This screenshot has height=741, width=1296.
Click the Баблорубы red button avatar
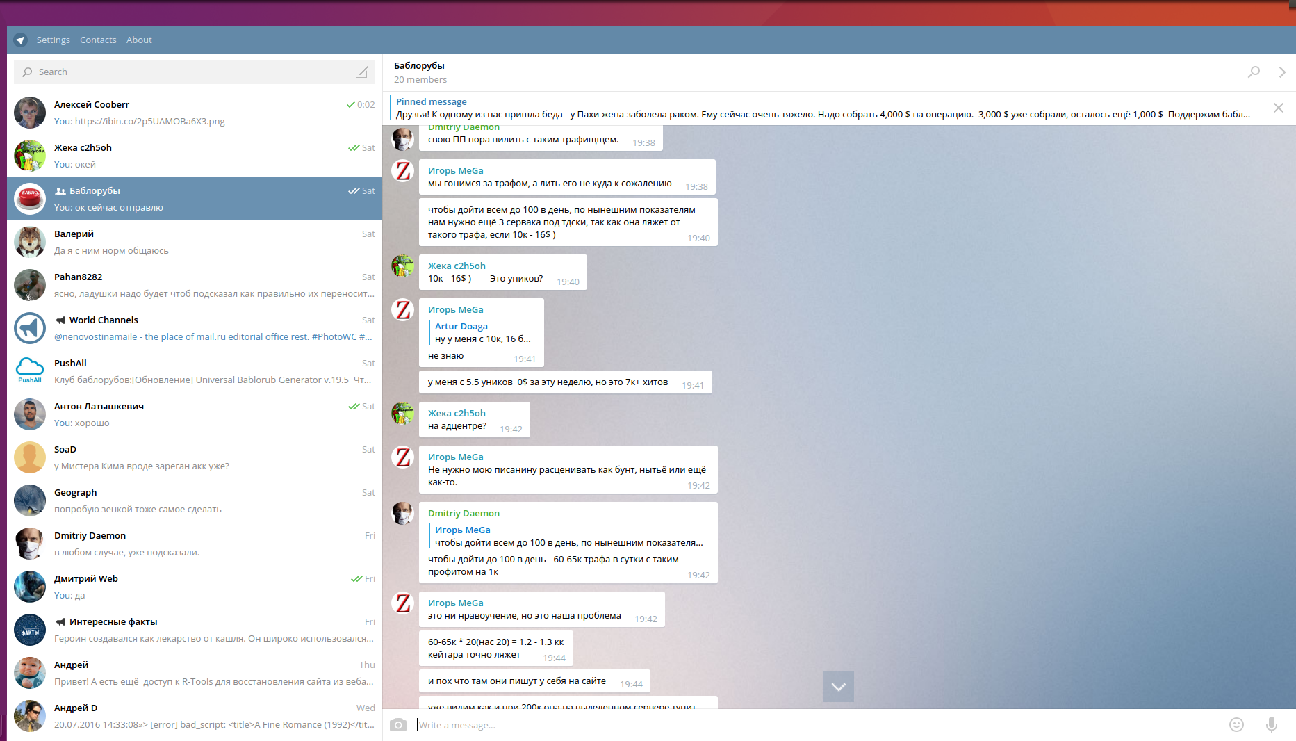pos(30,199)
